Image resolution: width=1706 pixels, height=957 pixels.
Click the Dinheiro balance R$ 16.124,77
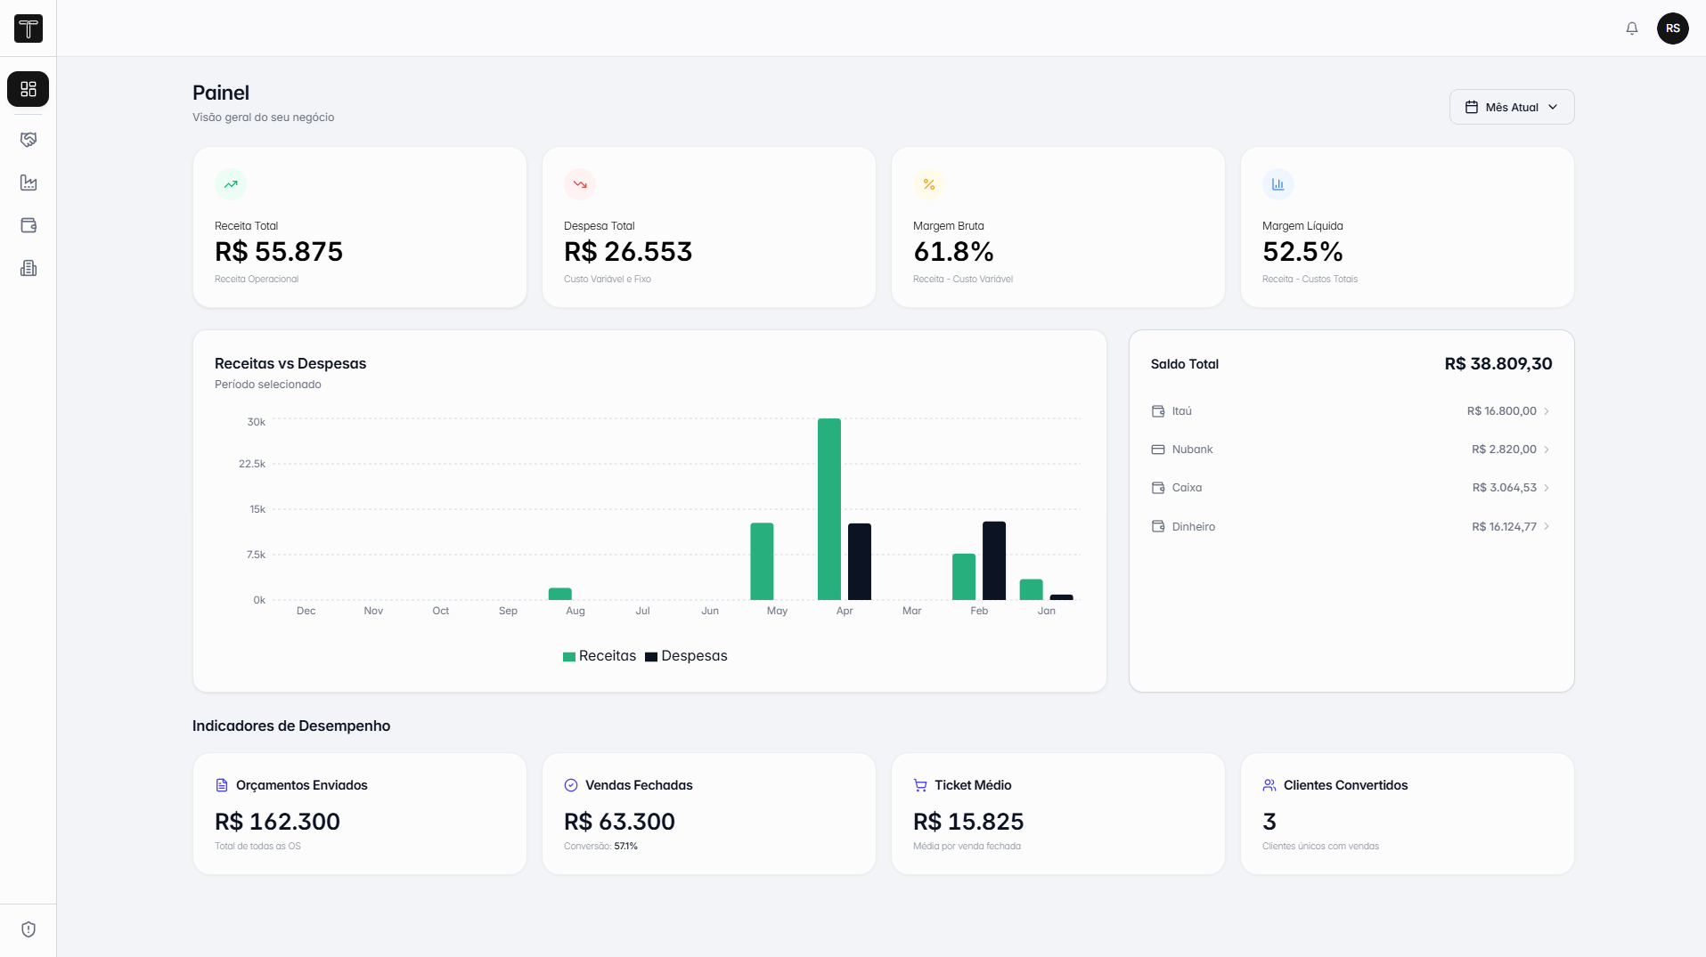[x=1504, y=527]
